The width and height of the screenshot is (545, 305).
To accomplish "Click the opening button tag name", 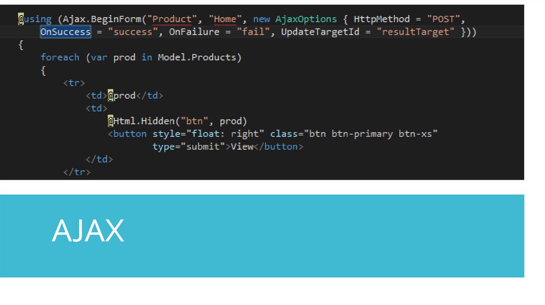I will coord(129,134).
